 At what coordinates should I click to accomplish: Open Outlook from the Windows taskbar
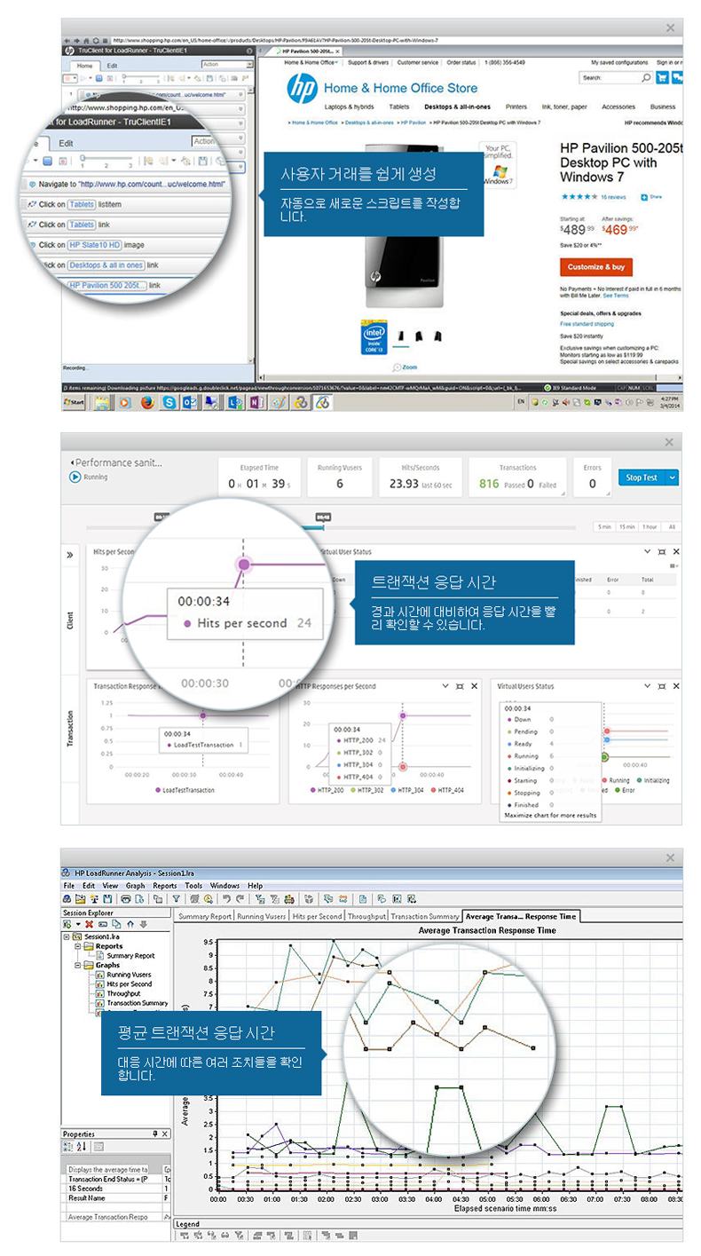(189, 402)
